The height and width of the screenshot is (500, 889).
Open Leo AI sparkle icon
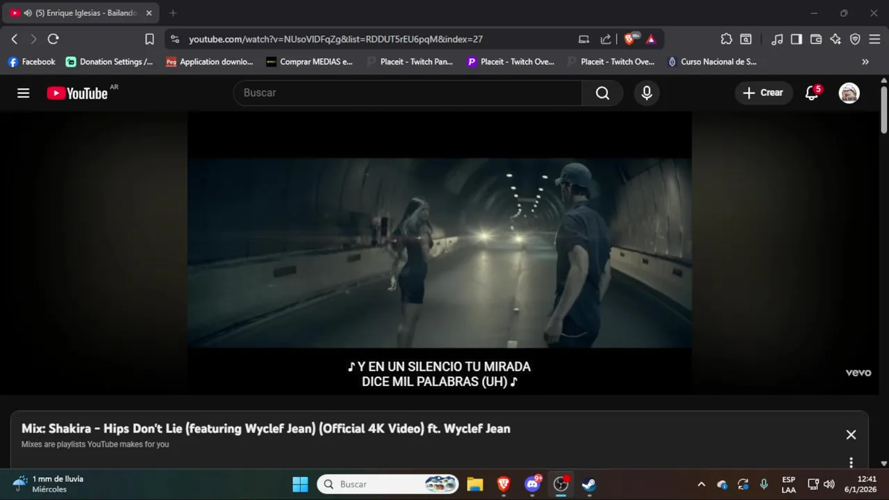[836, 39]
